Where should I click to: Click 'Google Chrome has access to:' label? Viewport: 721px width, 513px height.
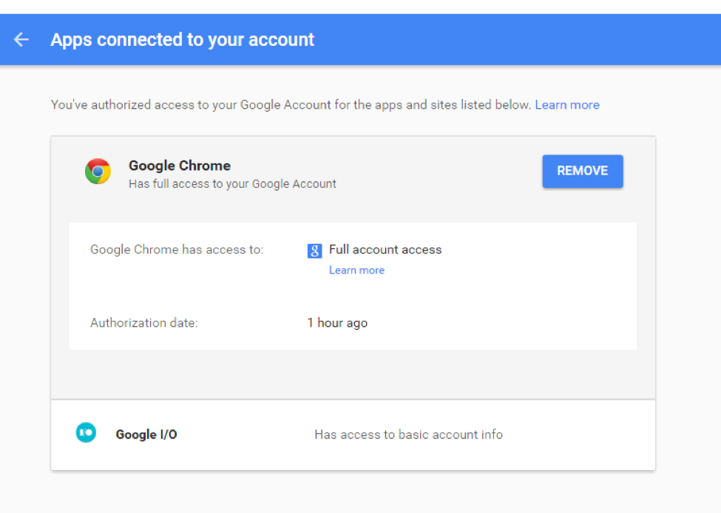(177, 250)
